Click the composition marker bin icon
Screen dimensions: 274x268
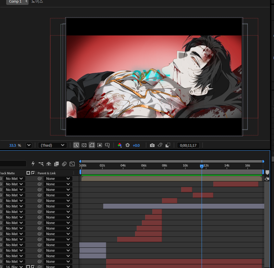pyautogui.click(x=267, y=173)
